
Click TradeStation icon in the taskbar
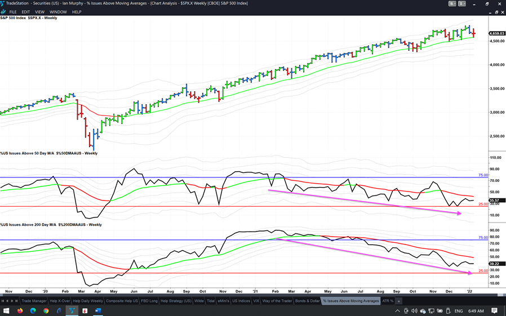pyautogui.click(x=72, y=310)
